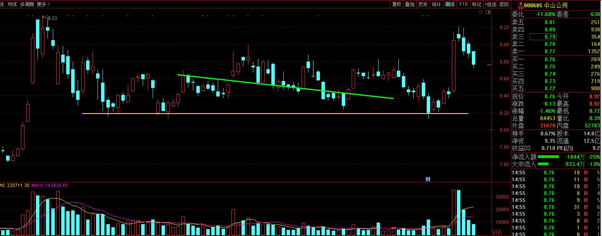The height and width of the screenshot is (236, 602).
Task: Add stock via +自选 button
Action: point(491,4)
